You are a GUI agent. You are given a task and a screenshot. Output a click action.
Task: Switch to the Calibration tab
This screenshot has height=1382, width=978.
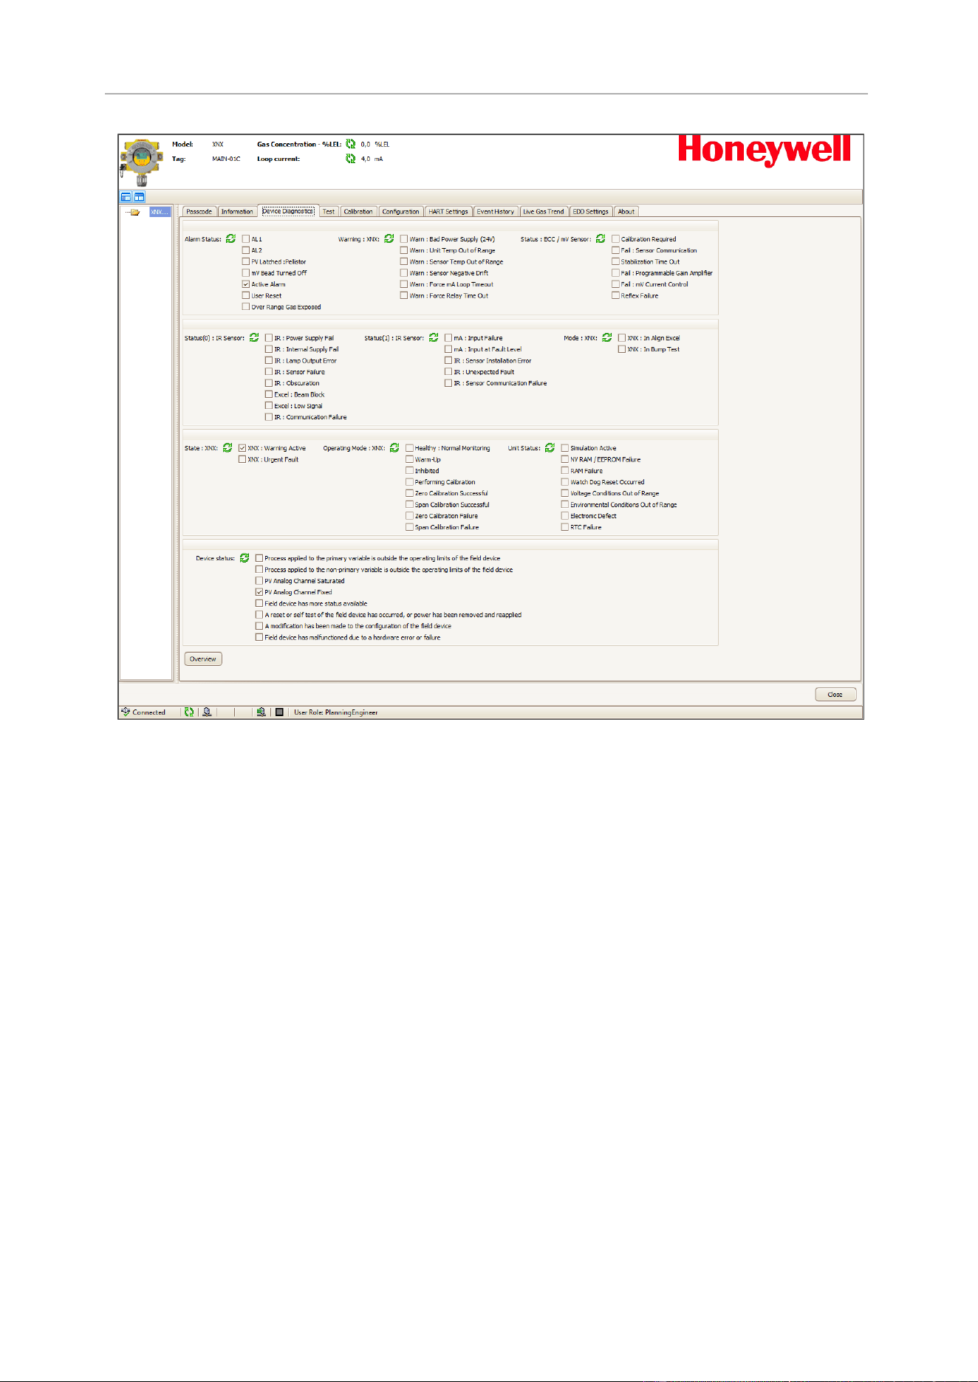(x=358, y=212)
